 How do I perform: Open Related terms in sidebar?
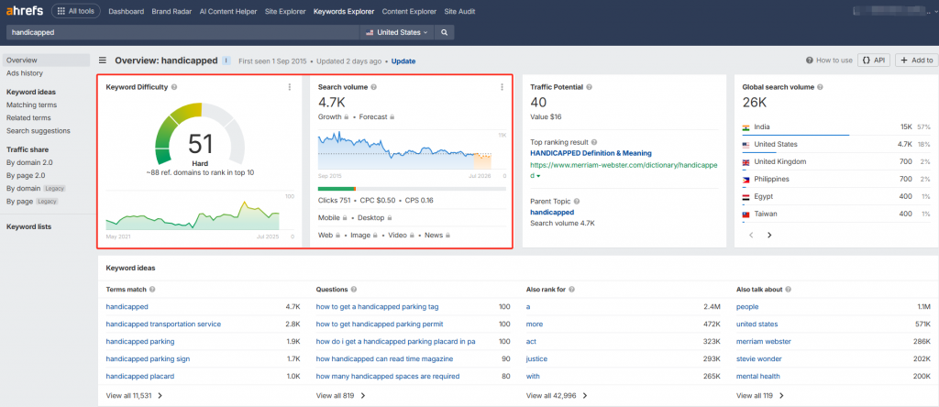point(28,118)
